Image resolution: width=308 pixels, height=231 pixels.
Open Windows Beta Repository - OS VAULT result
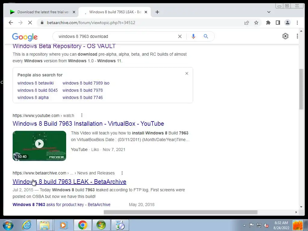coord(64,46)
